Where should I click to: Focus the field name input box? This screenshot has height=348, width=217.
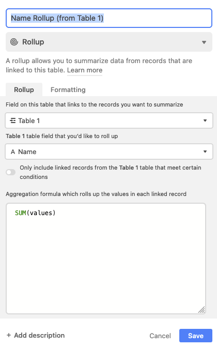(109, 18)
